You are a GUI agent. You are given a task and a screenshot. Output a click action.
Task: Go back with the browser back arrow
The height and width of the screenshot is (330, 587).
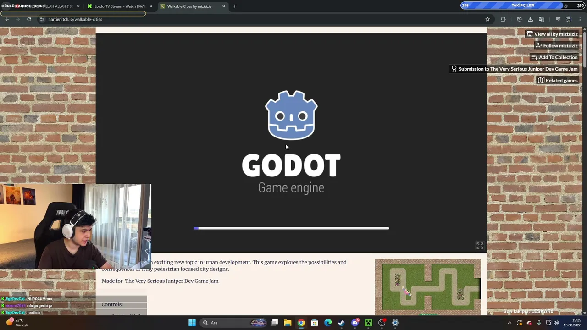[7, 19]
